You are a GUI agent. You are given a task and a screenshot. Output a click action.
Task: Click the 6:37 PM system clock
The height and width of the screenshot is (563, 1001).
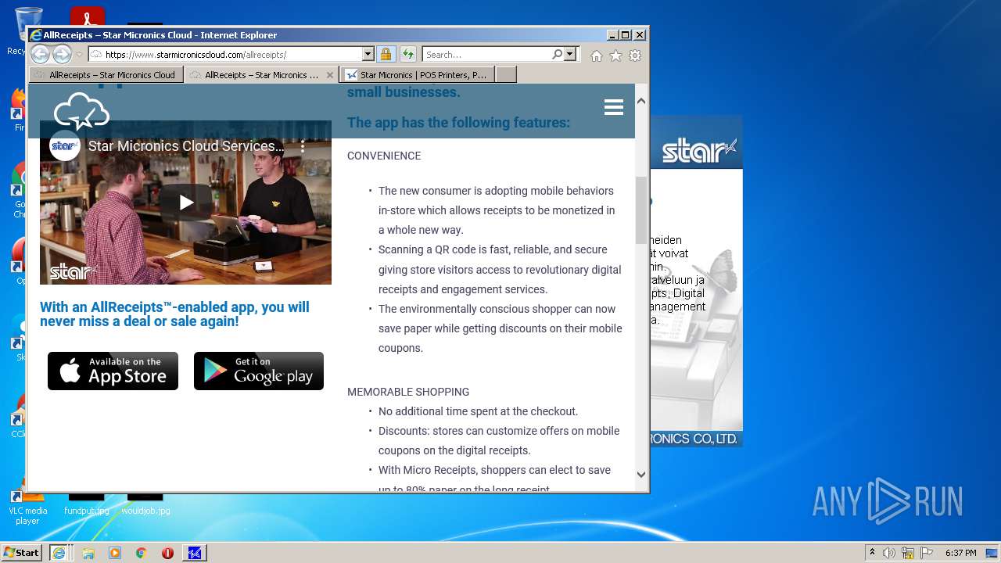(960, 553)
